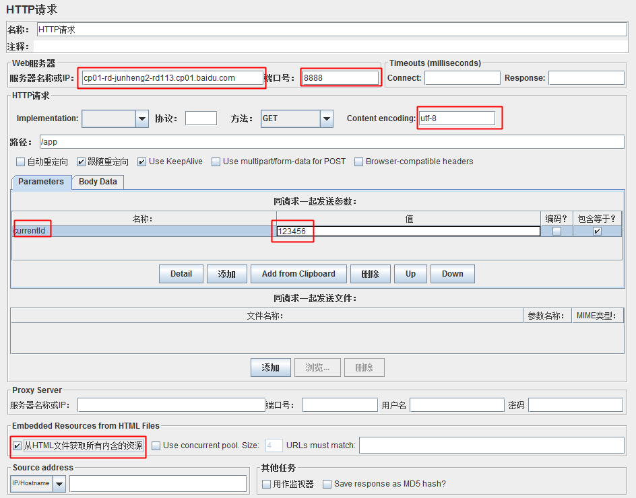The image size is (636, 498).
Task: Check the 用作监视器 option
Action: 267,484
